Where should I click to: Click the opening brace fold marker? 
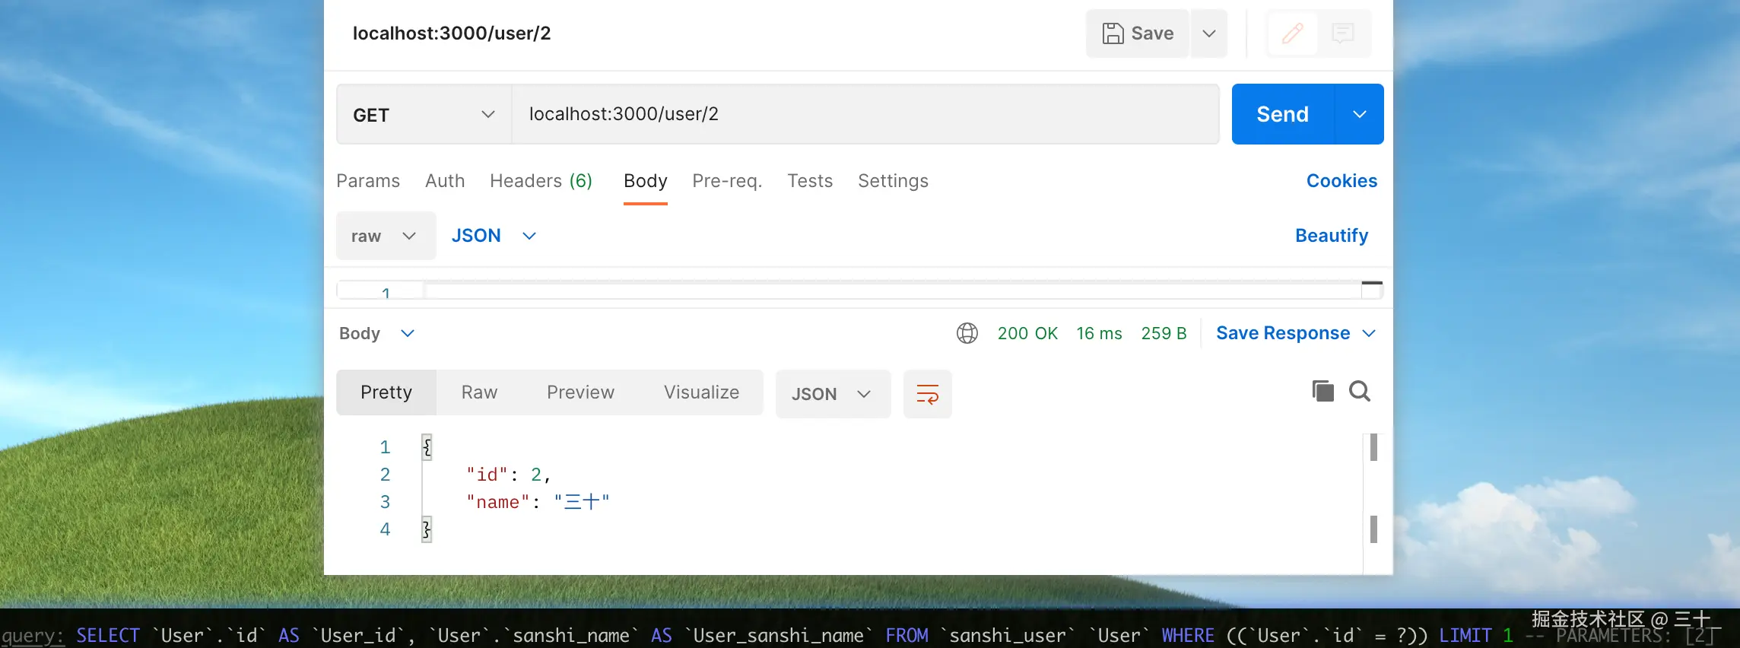(x=427, y=447)
